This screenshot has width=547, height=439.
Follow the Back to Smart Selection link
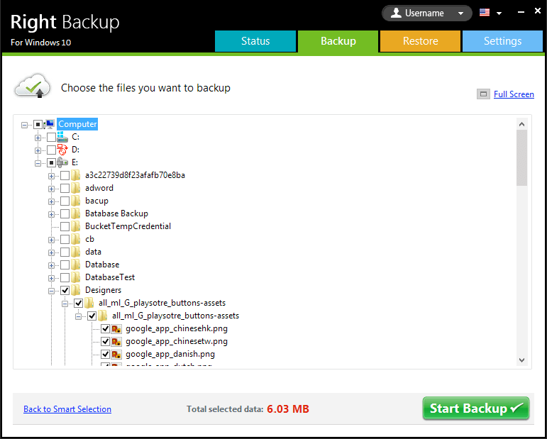[x=67, y=409]
